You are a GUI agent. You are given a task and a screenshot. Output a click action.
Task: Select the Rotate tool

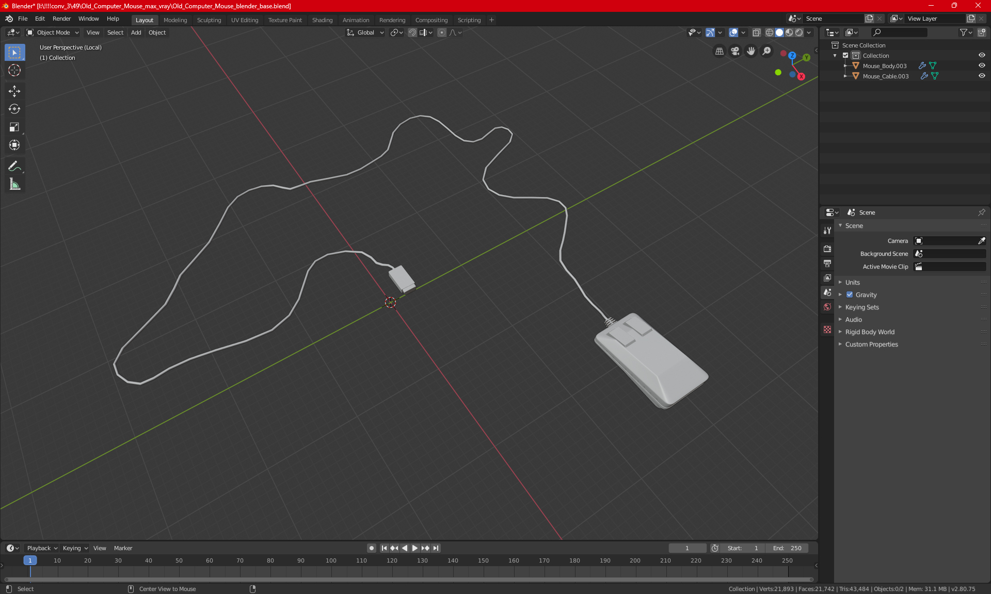pos(14,109)
